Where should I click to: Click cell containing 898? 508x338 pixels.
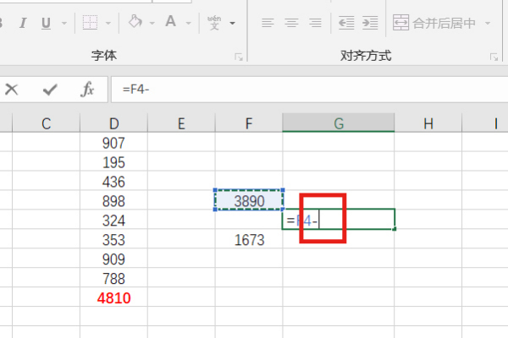click(x=113, y=201)
